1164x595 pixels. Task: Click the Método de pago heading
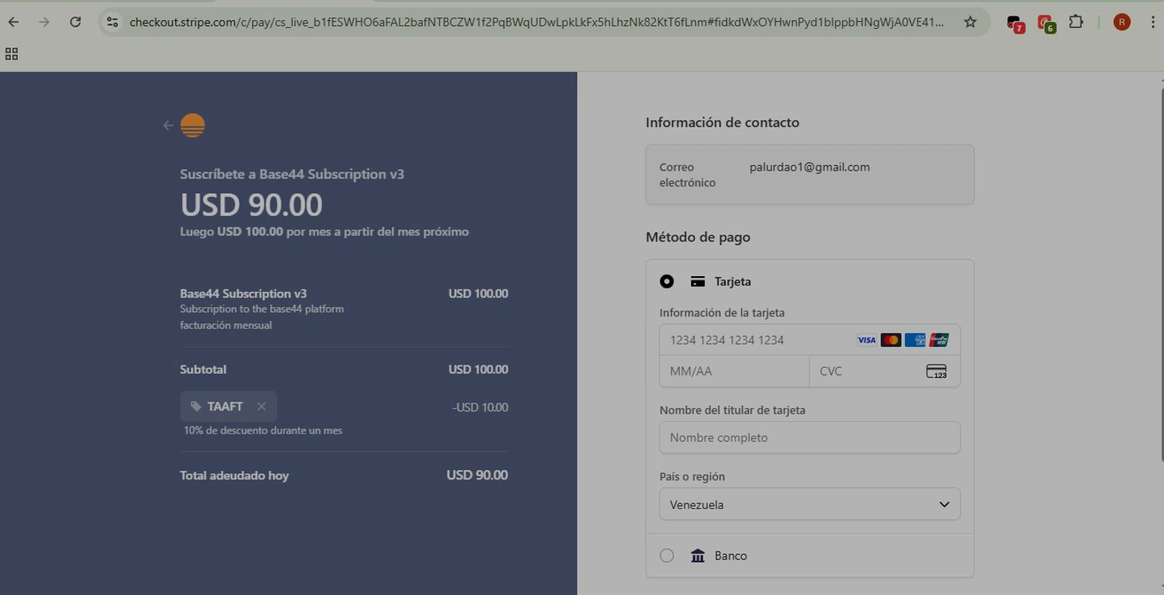click(698, 237)
